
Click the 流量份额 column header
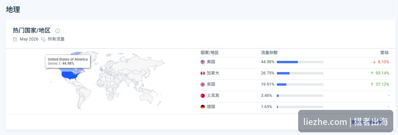(269, 53)
